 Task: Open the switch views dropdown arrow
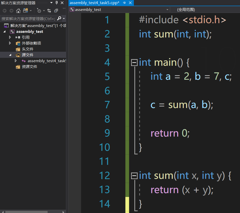tap(31, 11)
